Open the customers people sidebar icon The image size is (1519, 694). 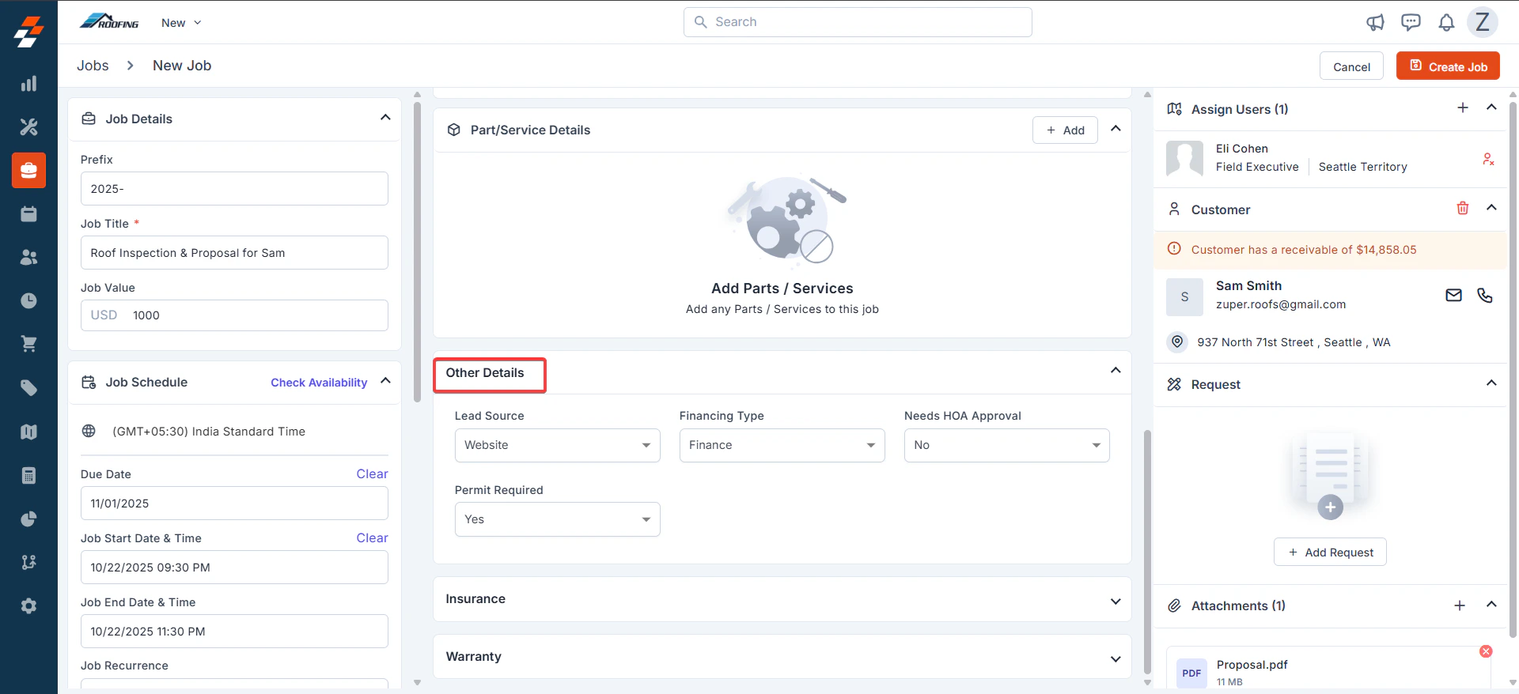click(x=28, y=257)
